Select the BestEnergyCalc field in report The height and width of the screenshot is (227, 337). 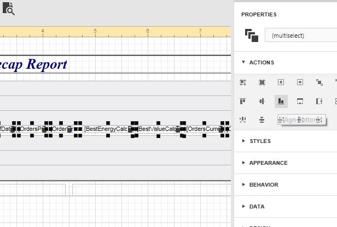(107, 129)
